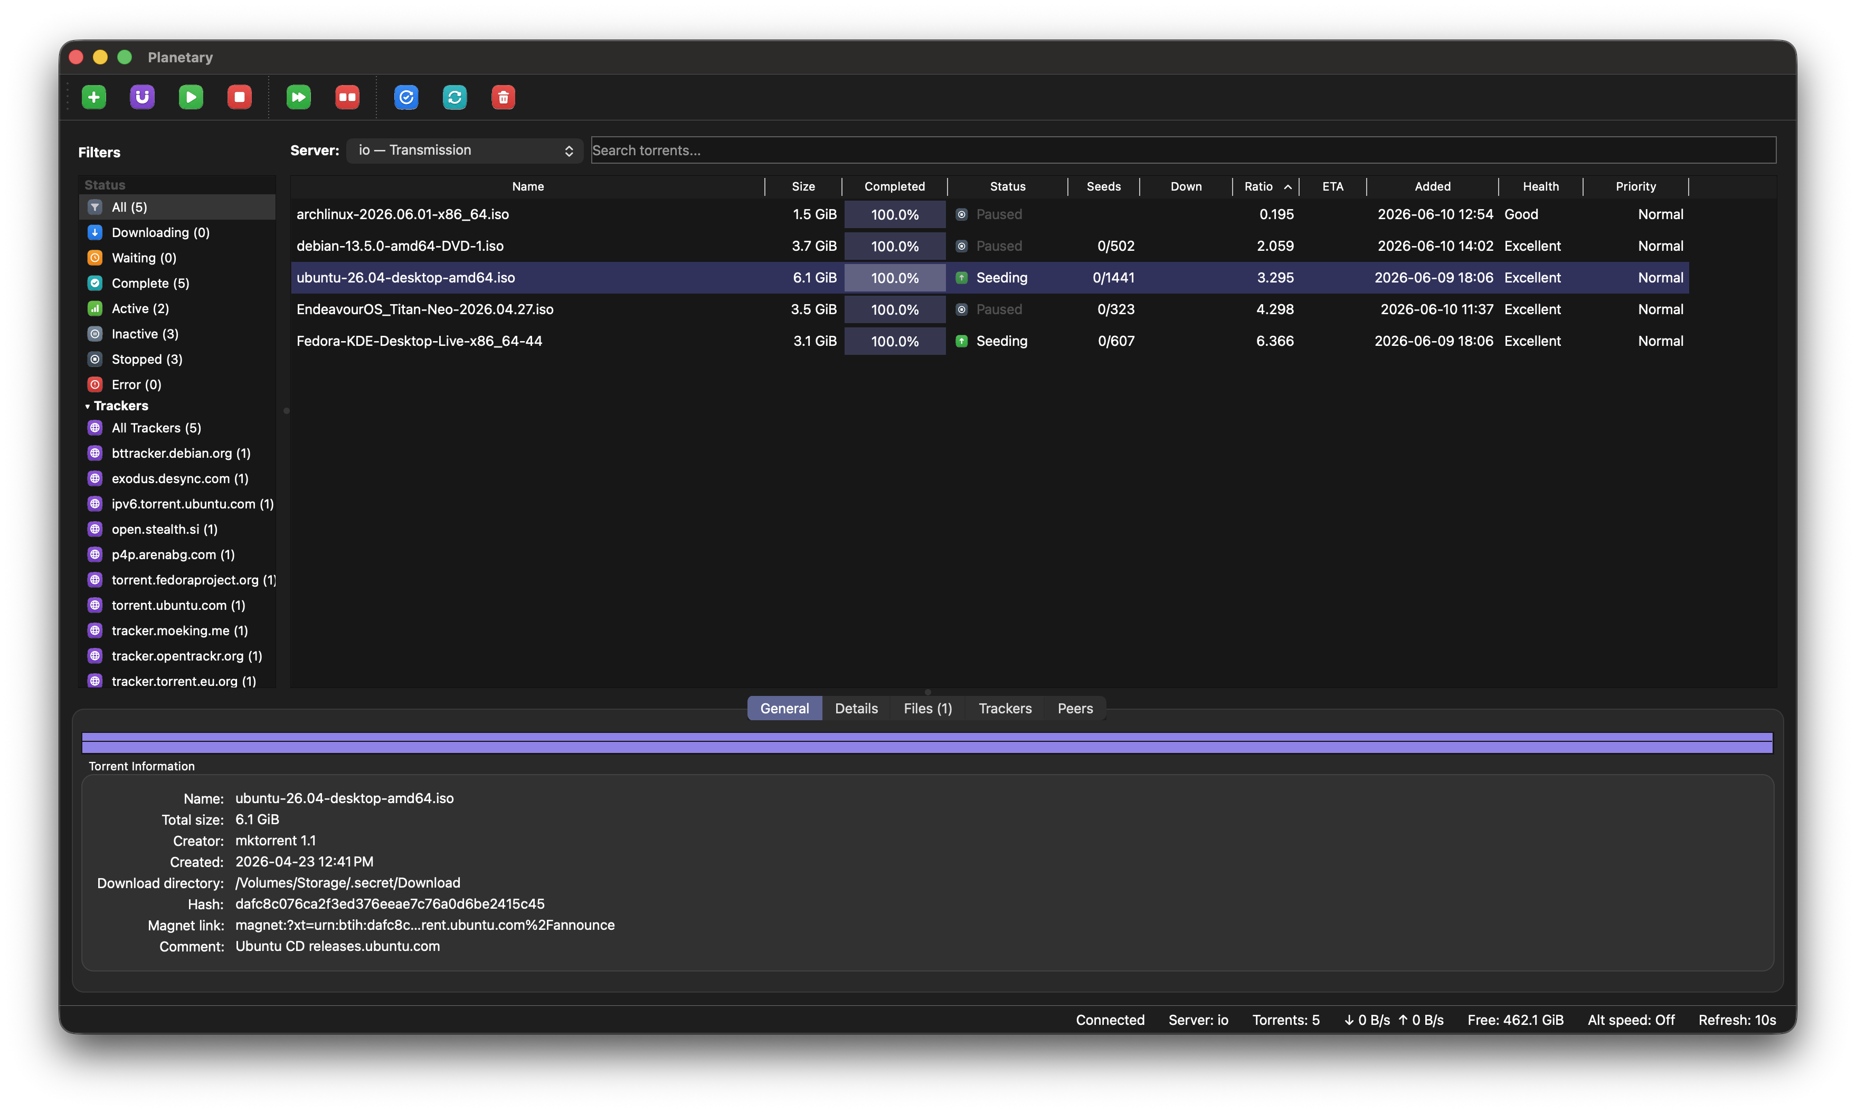Screen dimensions: 1856x1112
Task: Sort by the Ratio column header
Action: [x=1266, y=186]
